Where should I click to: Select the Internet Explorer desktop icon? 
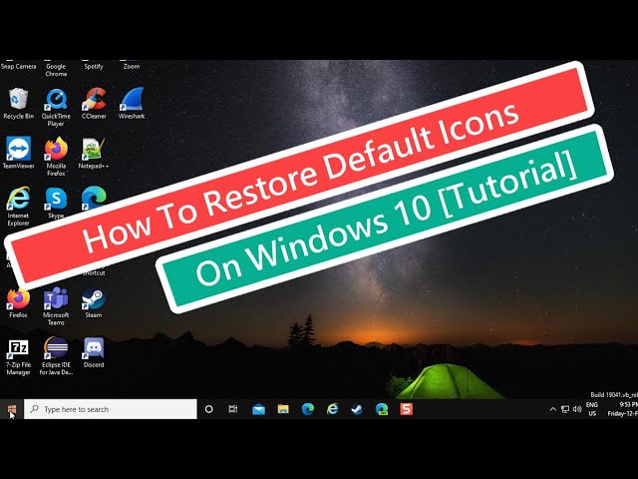click(18, 207)
